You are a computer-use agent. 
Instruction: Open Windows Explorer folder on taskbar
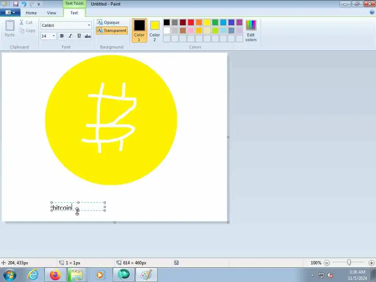point(76,275)
